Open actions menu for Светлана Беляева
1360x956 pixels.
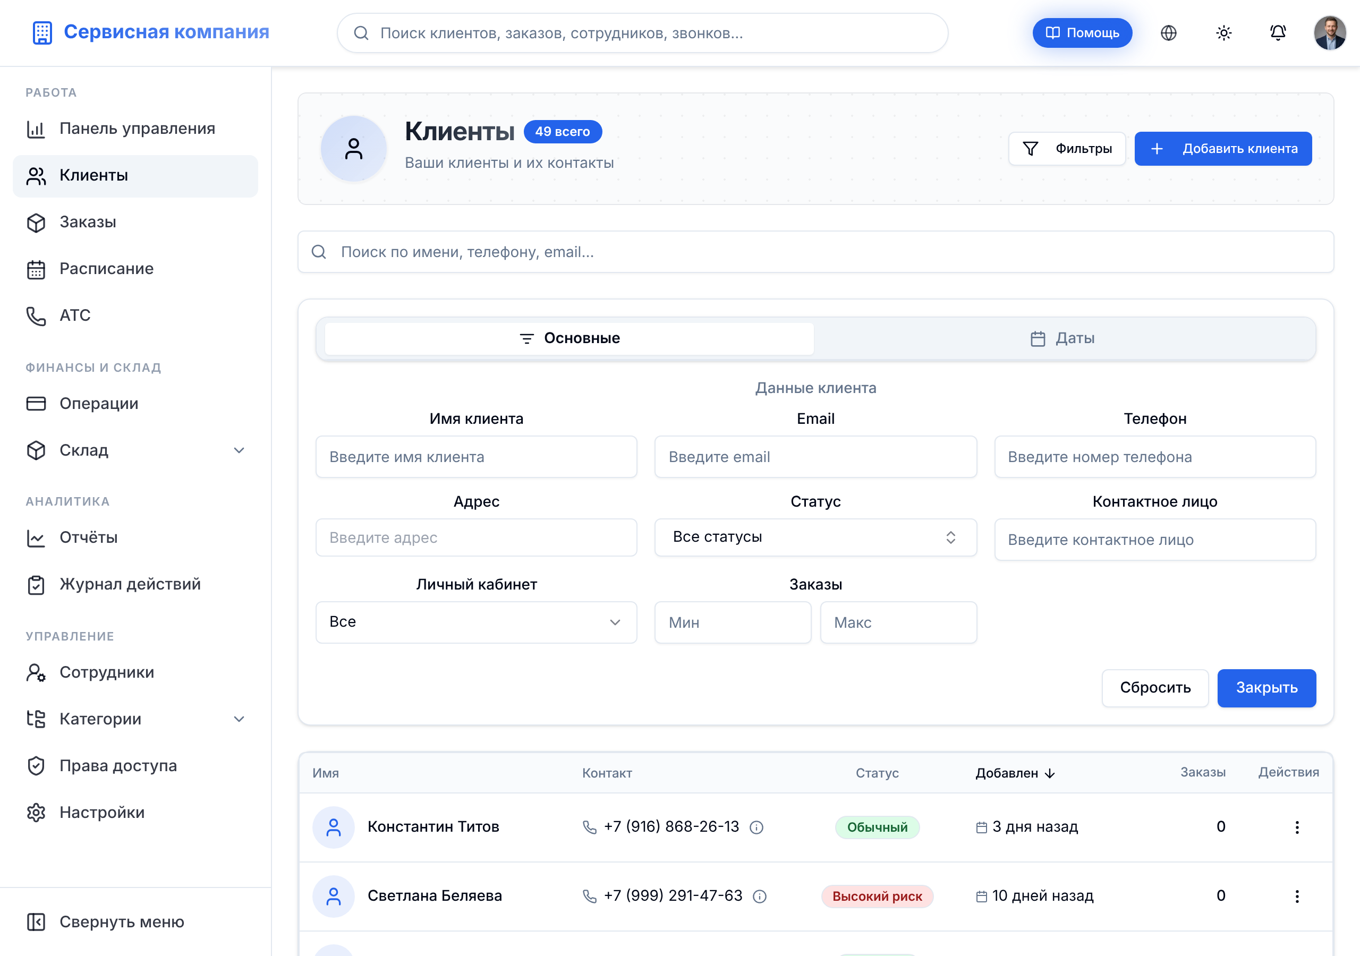coord(1297,896)
